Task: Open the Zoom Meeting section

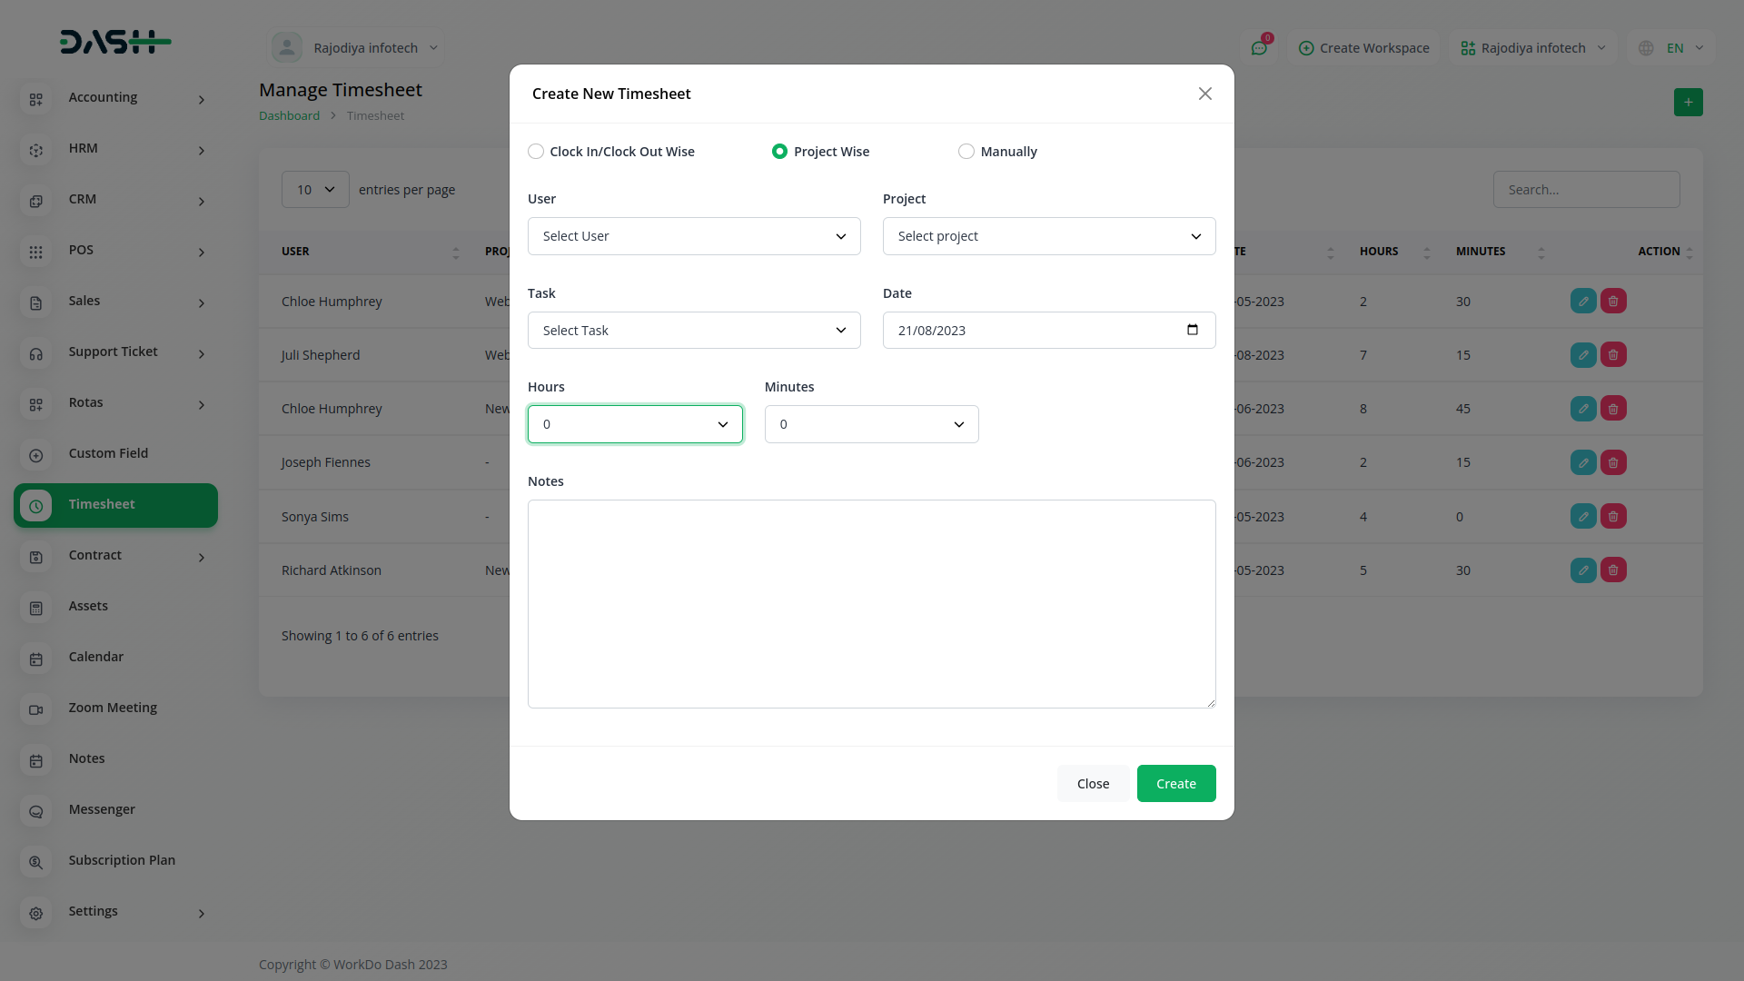Action: 113,708
